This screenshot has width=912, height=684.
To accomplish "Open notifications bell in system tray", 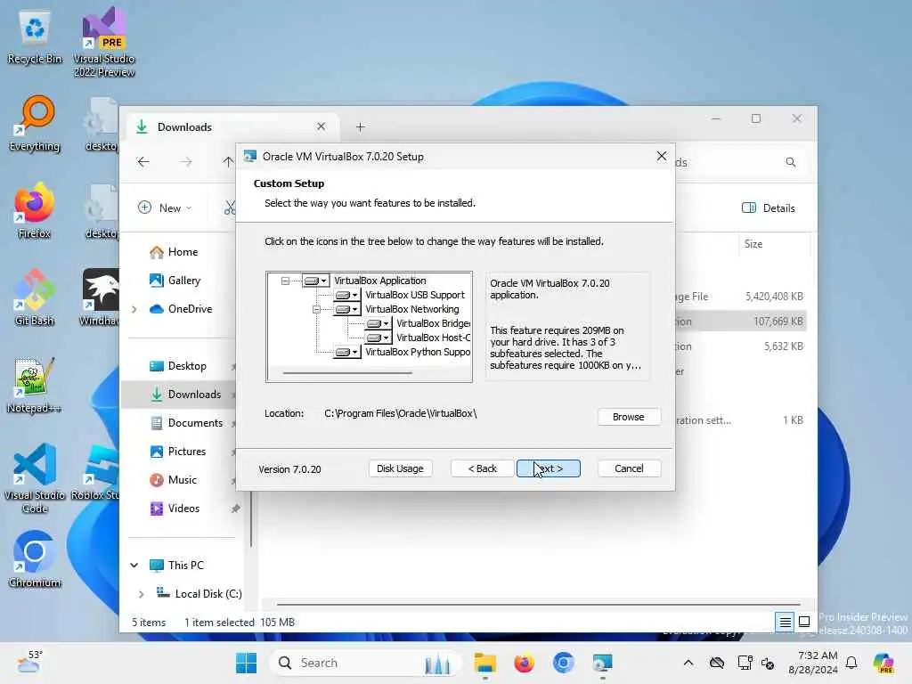I will click(851, 663).
